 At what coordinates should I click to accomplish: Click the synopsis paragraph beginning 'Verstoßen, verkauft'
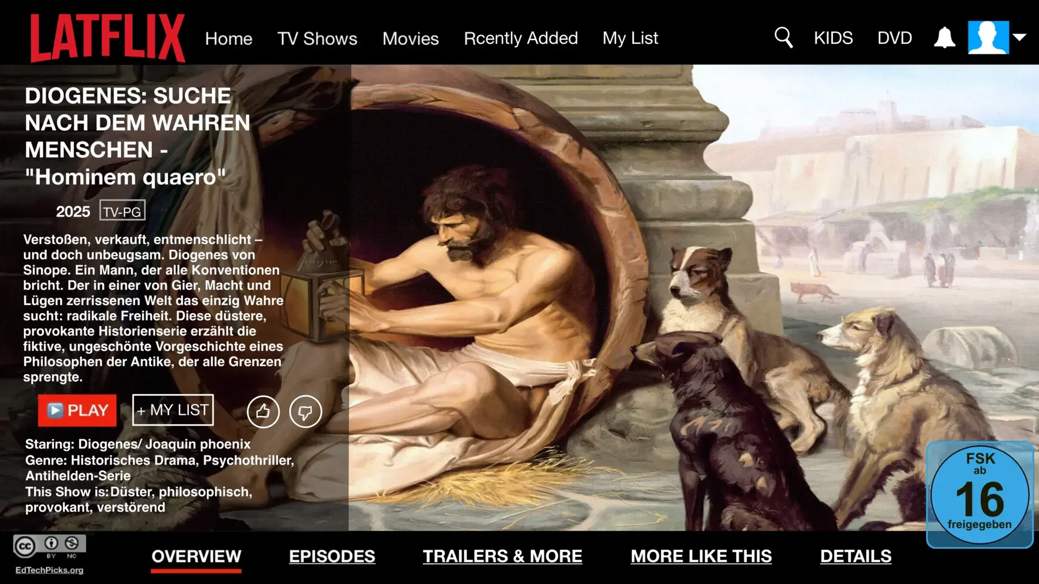pos(153,308)
